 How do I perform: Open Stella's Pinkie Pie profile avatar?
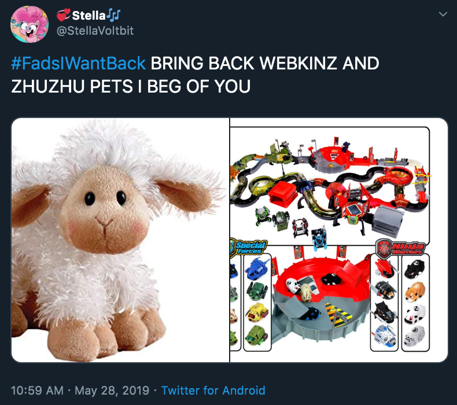(x=30, y=24)
